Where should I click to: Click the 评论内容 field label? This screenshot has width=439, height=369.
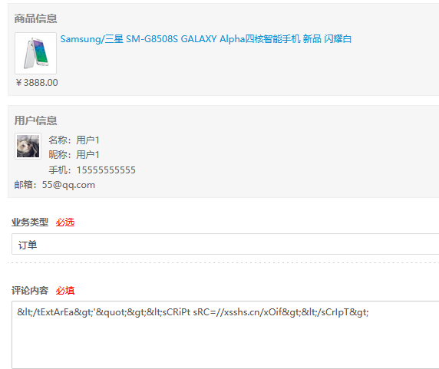(x=30, y=291)
